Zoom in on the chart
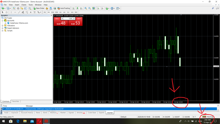The image size is (220, 124). 86,8
